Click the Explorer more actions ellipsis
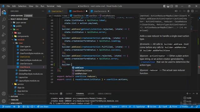The height and width of the screenshot is (112, 200). click(43, 11)
